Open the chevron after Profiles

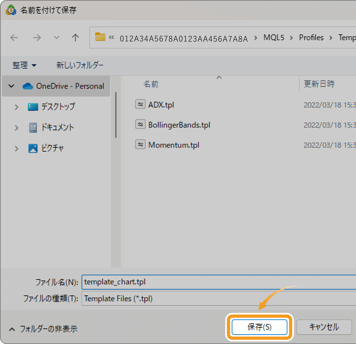(x=331, y=38)
